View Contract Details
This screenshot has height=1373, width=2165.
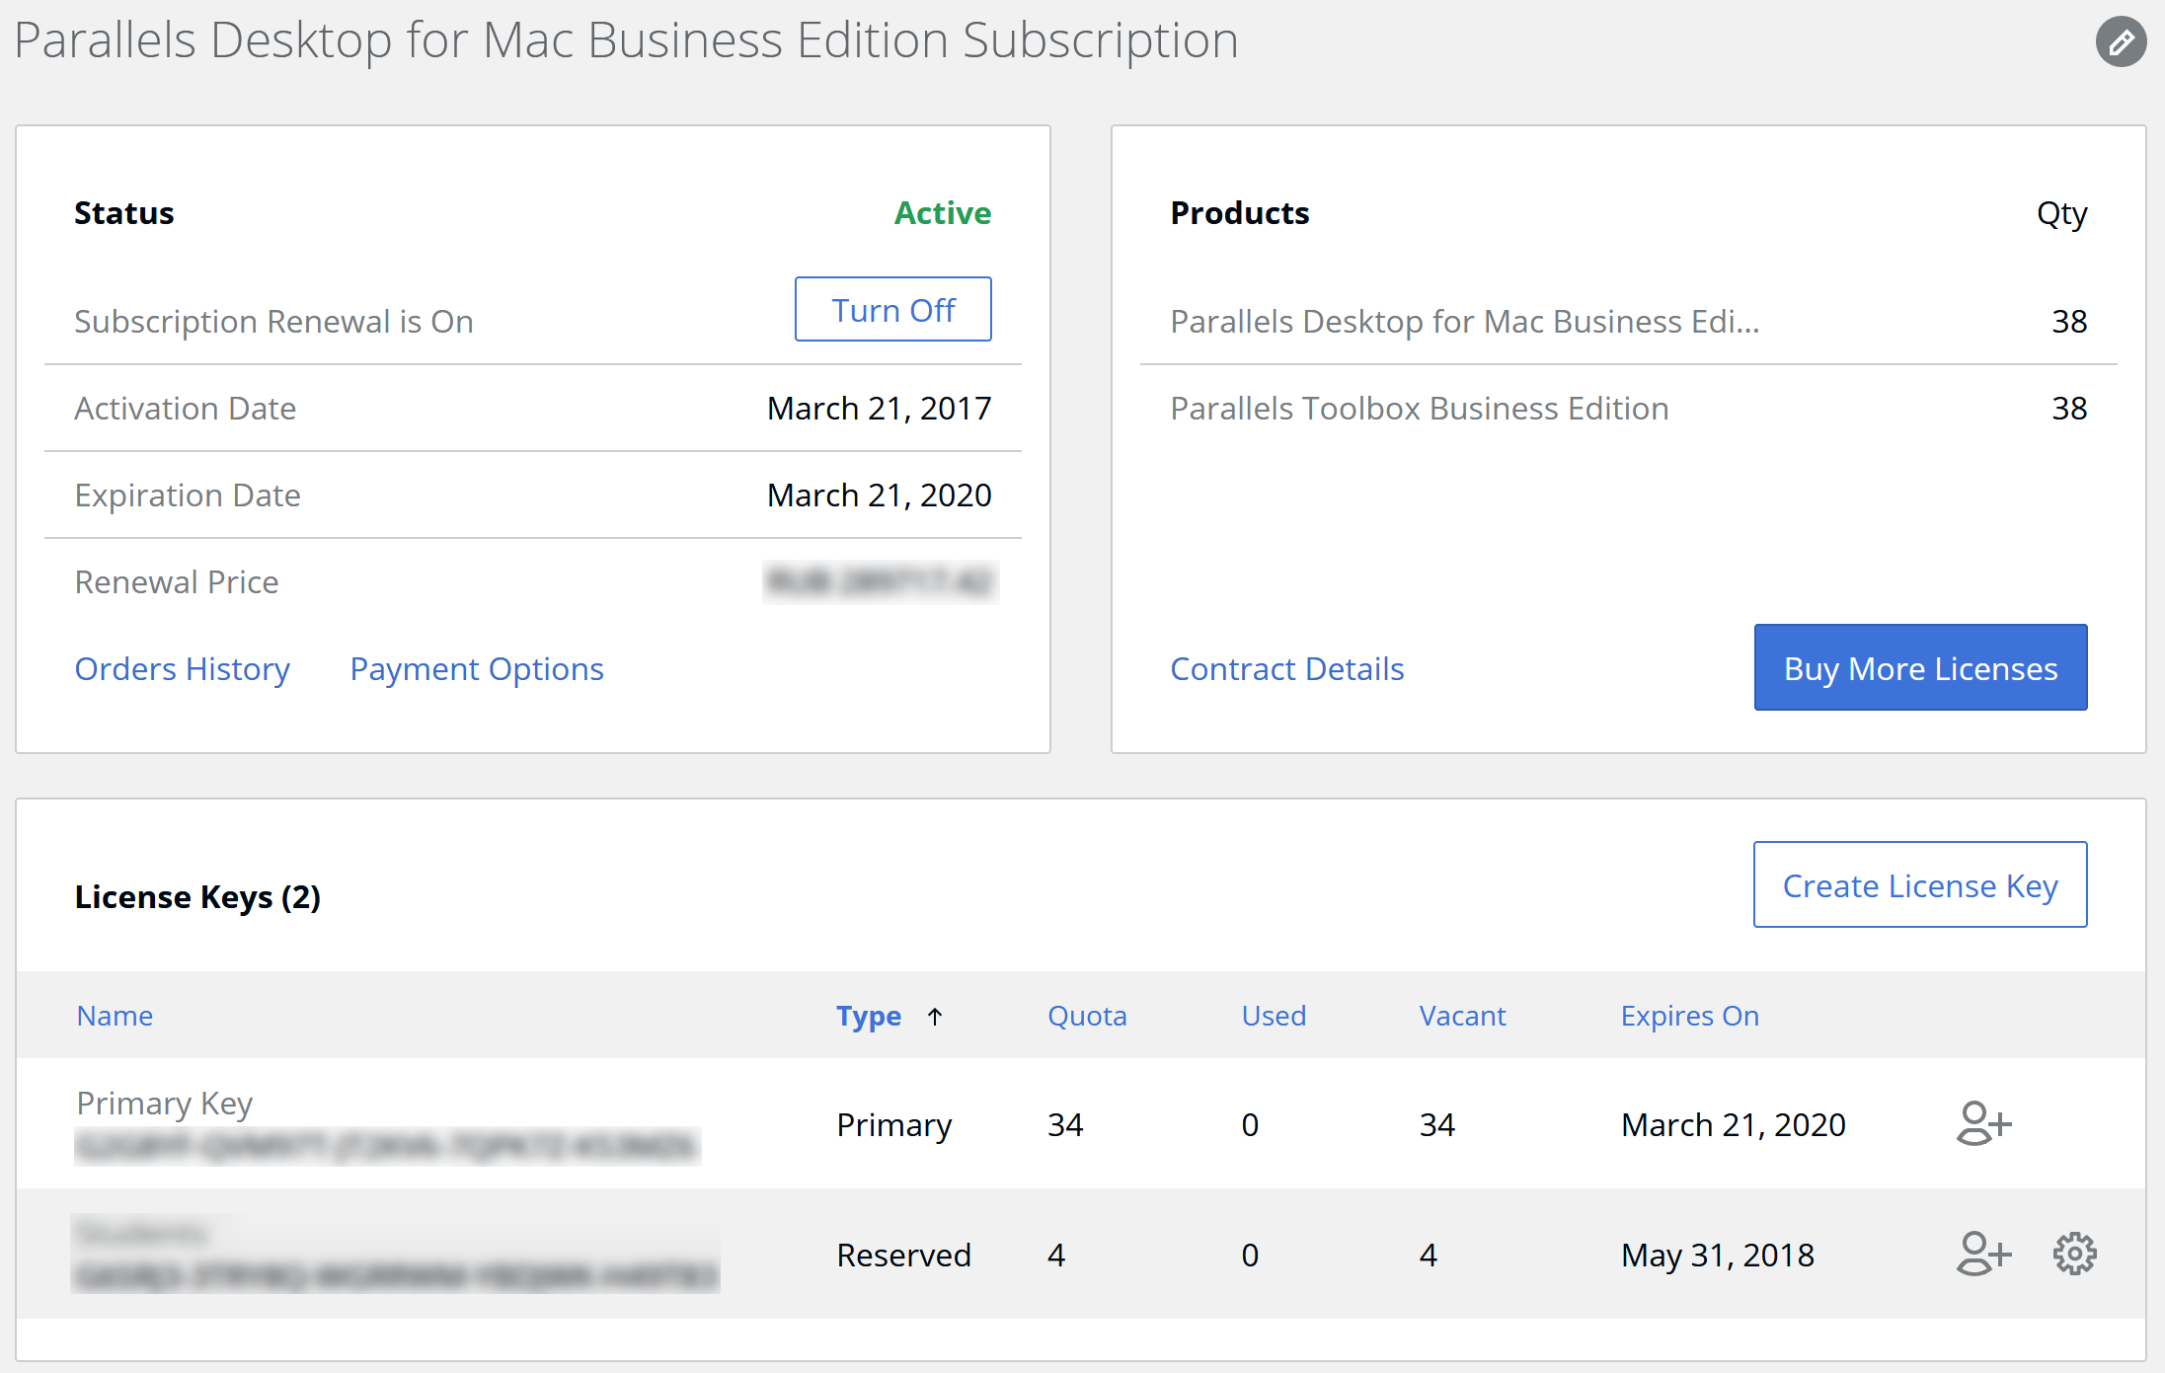click(1286, 669)
